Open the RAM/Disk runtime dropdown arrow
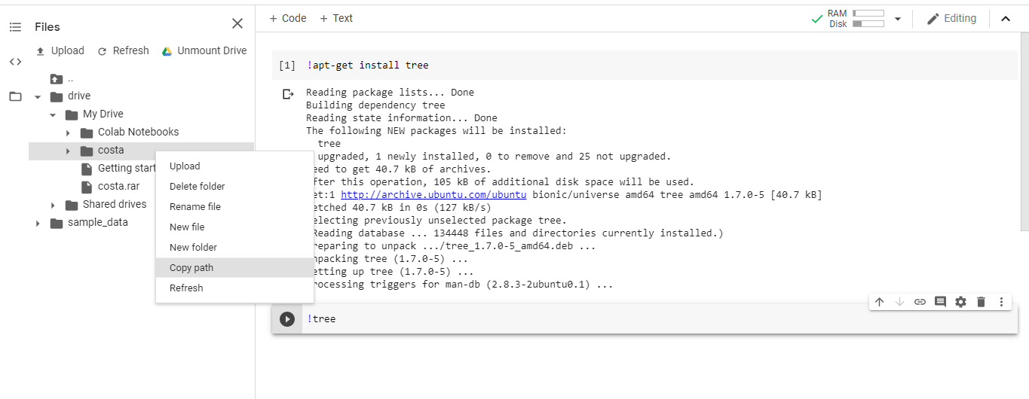Image resolution: width=1029 pixels, height=399 pixels. pos(897,19)
